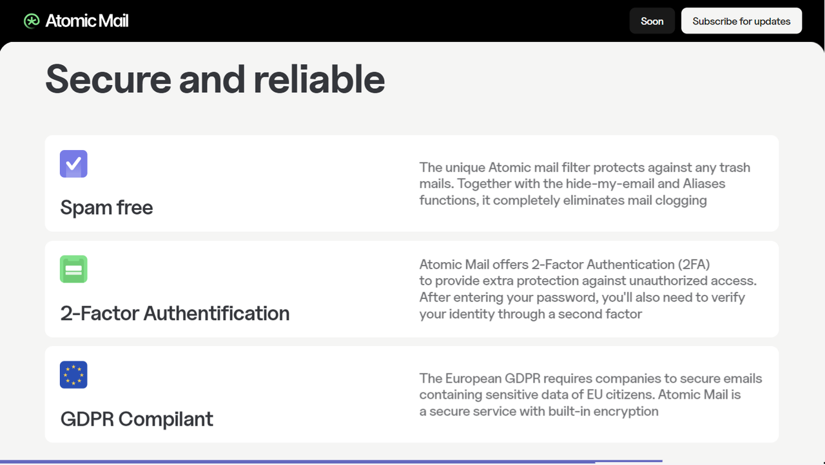Select the 2-Factor Authentification heading
825x465 pixels.
tap(175, 313)
